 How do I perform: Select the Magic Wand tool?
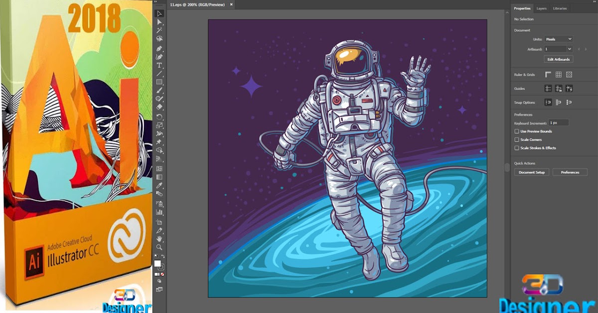click(159, 30)
